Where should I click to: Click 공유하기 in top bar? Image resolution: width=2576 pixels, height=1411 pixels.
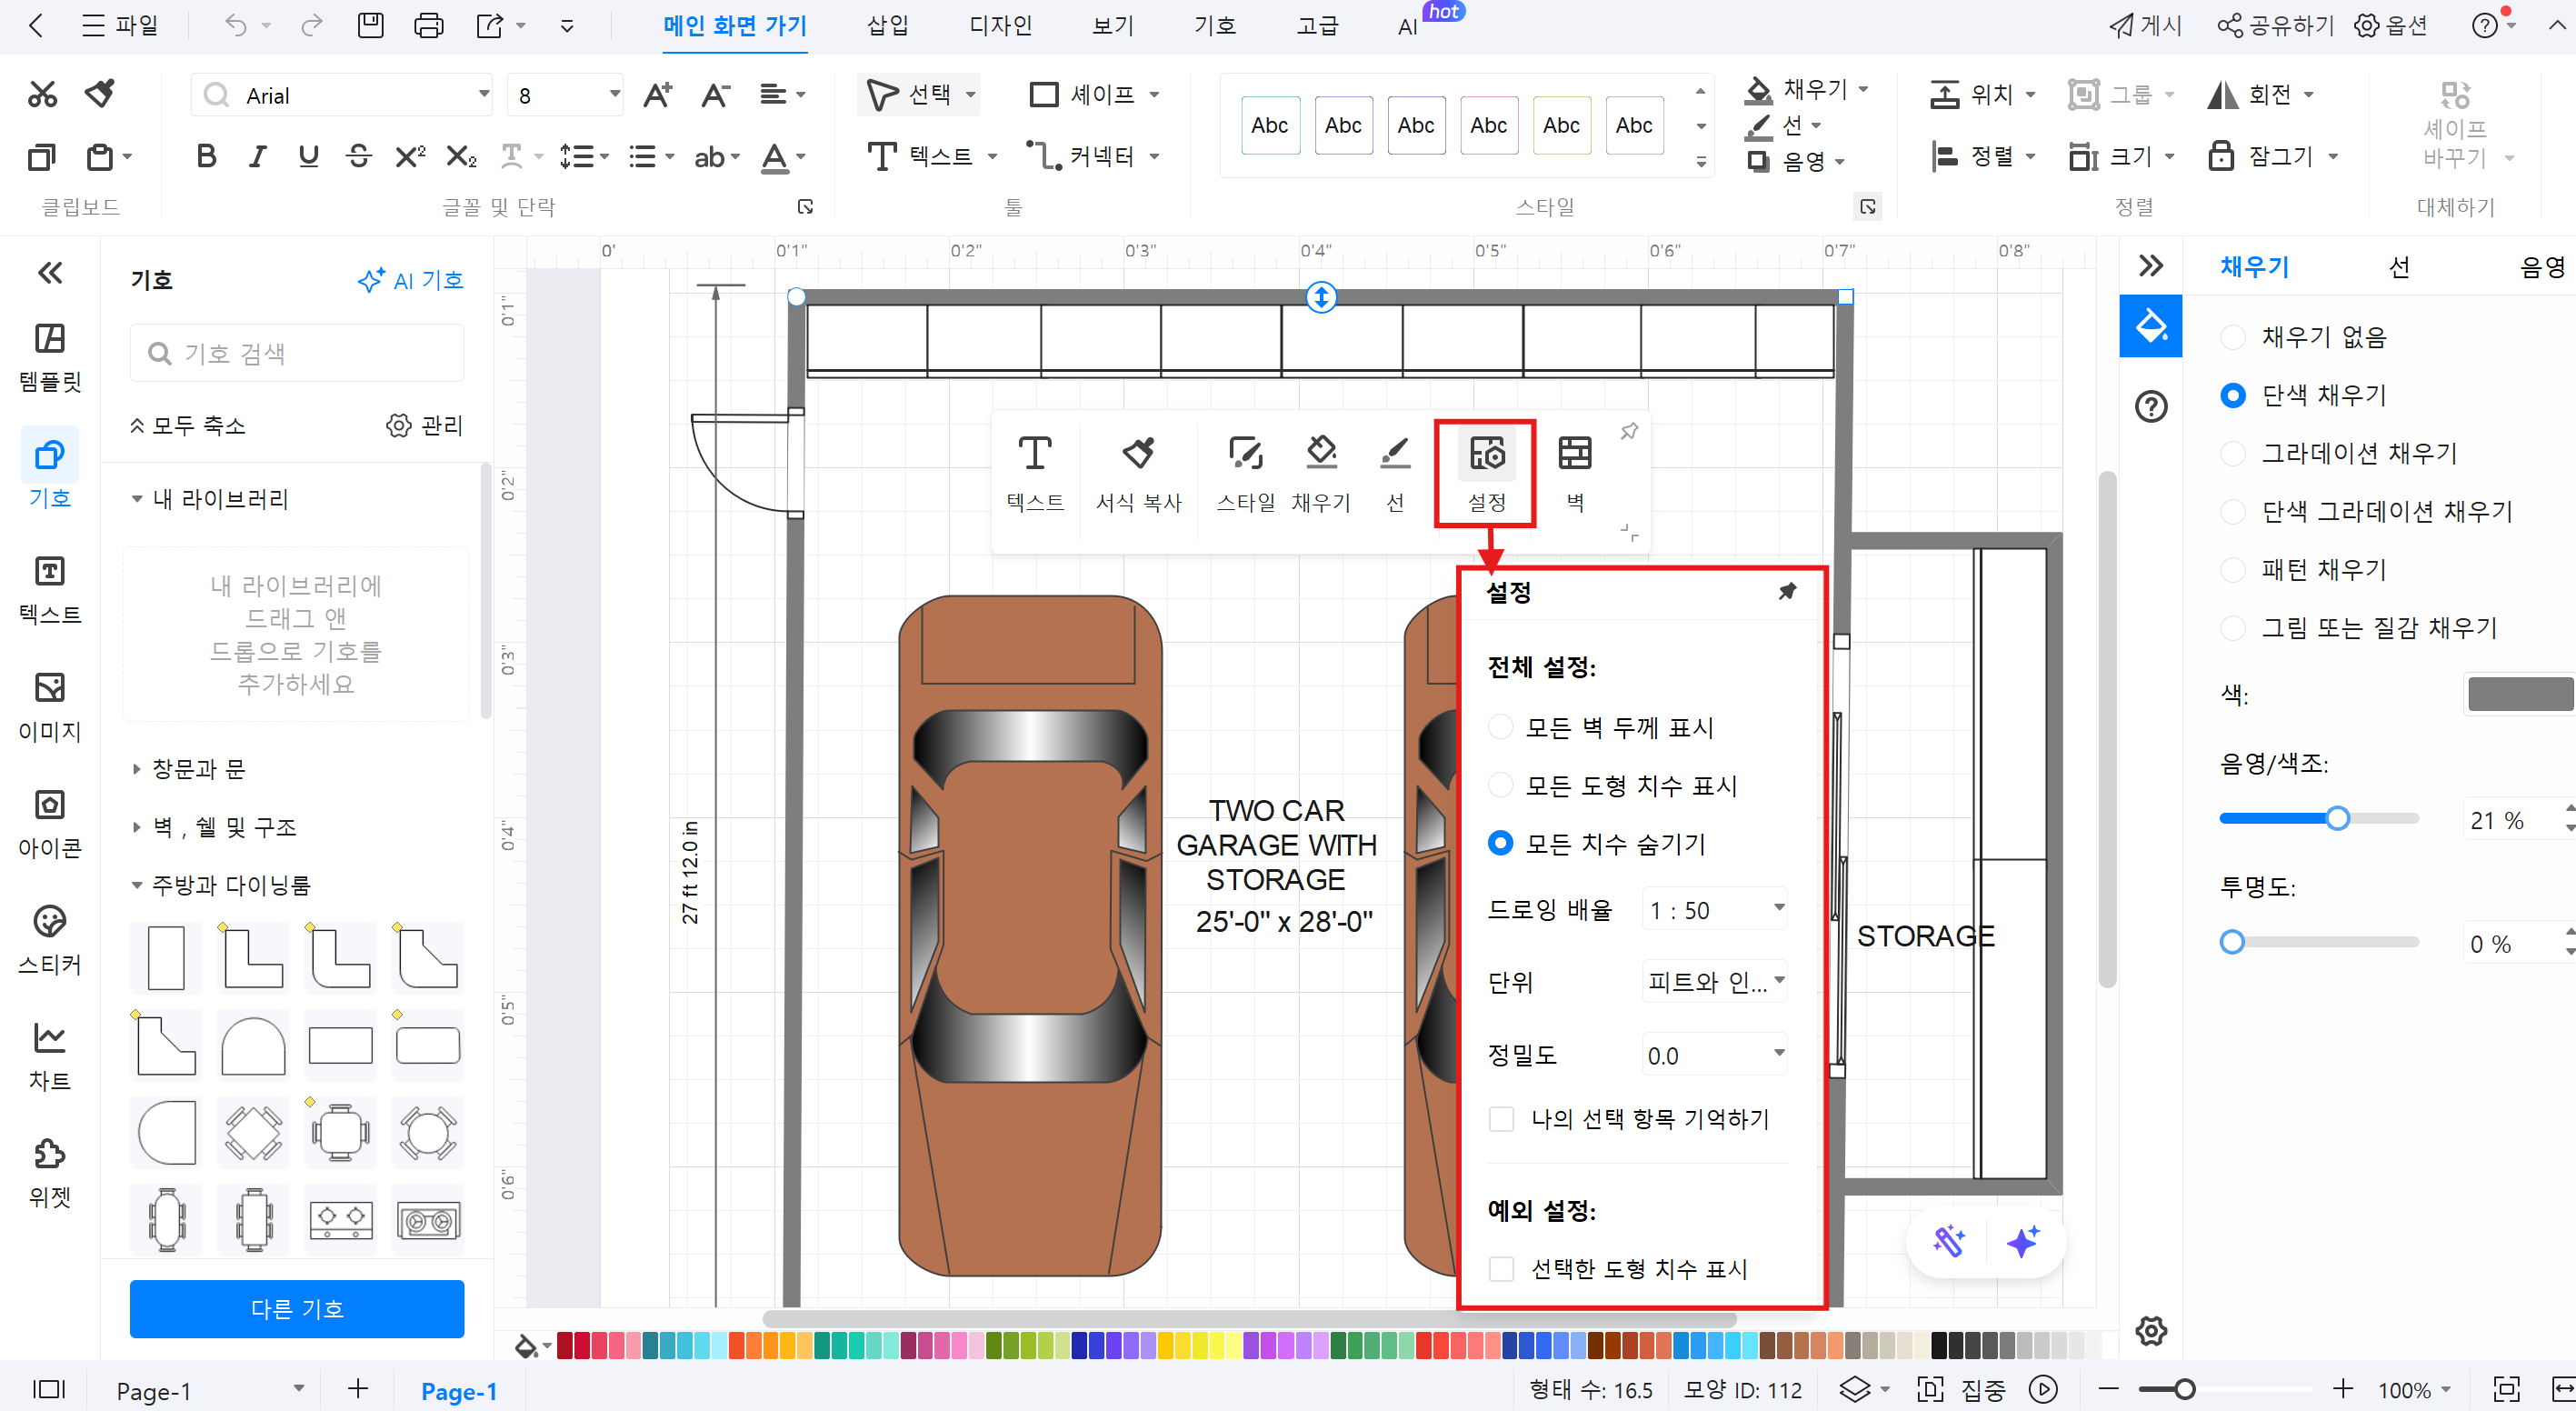point(2275,25)
